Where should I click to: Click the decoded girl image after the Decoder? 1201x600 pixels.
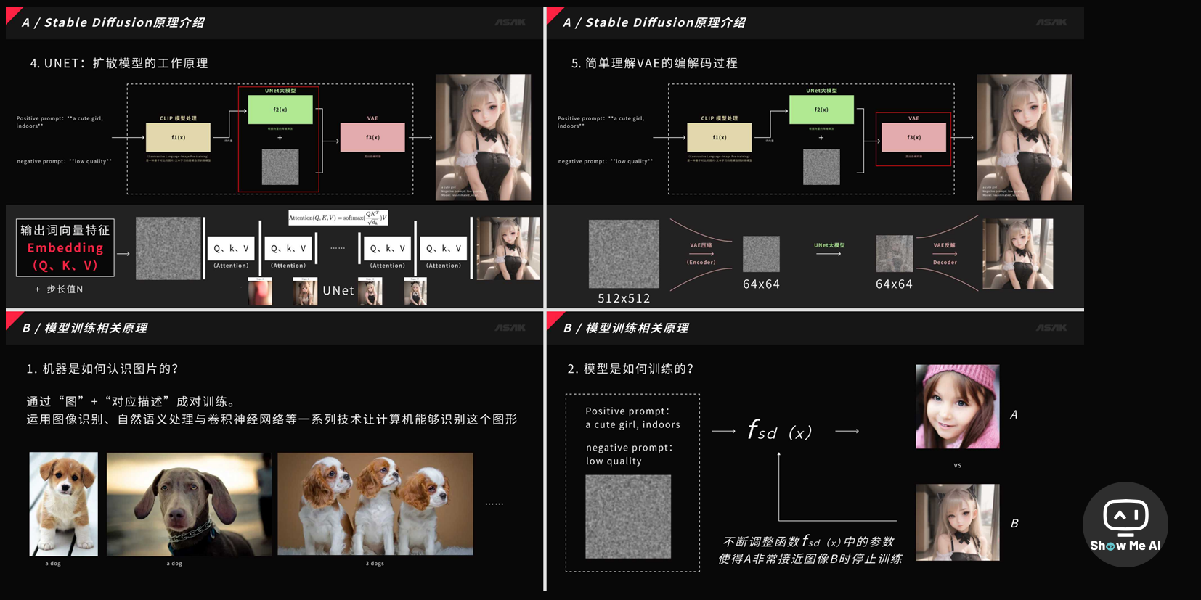coord(1017,254)
